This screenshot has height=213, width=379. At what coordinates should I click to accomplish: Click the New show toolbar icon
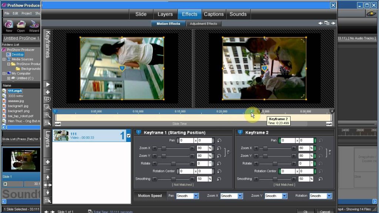tap(9, 25)
